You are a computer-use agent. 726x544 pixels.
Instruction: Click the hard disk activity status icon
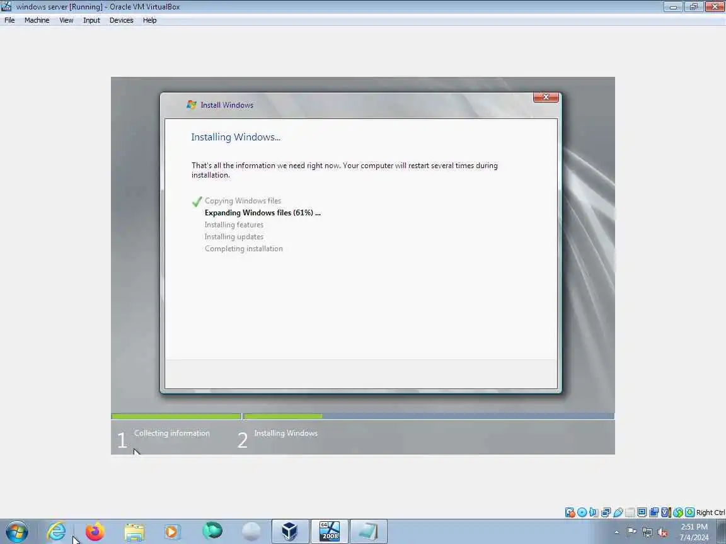[570, 512]
